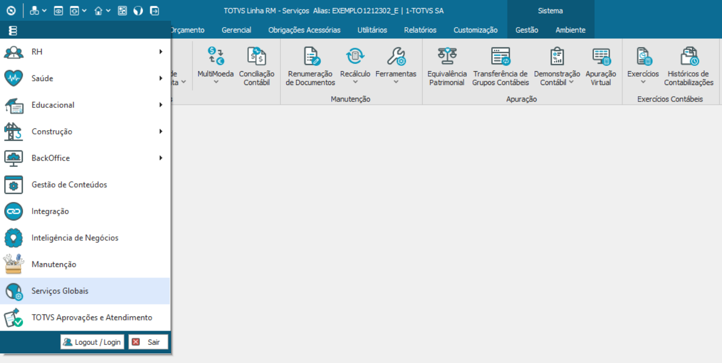Open Conciliação Contábil tool
The width and height of the screenshot is (722, 363).
pos(257,66)
